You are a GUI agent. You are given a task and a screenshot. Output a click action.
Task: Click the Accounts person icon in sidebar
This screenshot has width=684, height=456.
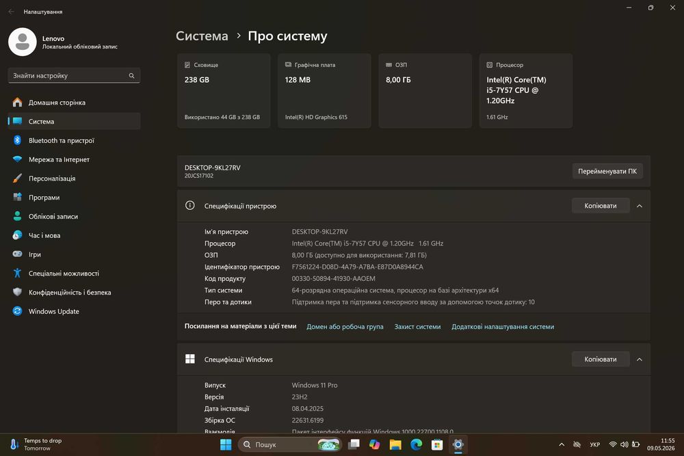tap(18, 216)
